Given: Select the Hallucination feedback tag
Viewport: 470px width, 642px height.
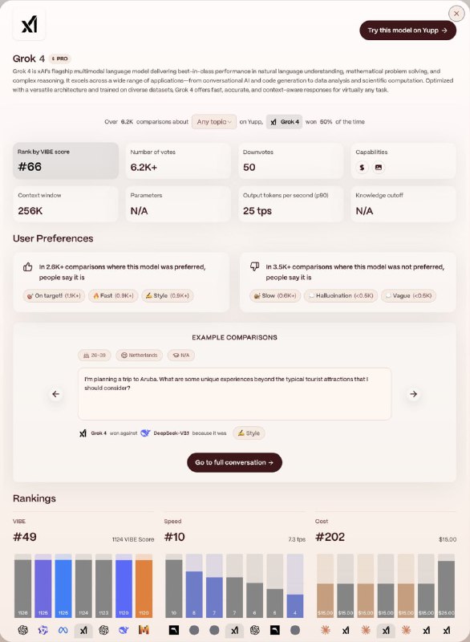Looking at the screenshot, I should [341, 295].
